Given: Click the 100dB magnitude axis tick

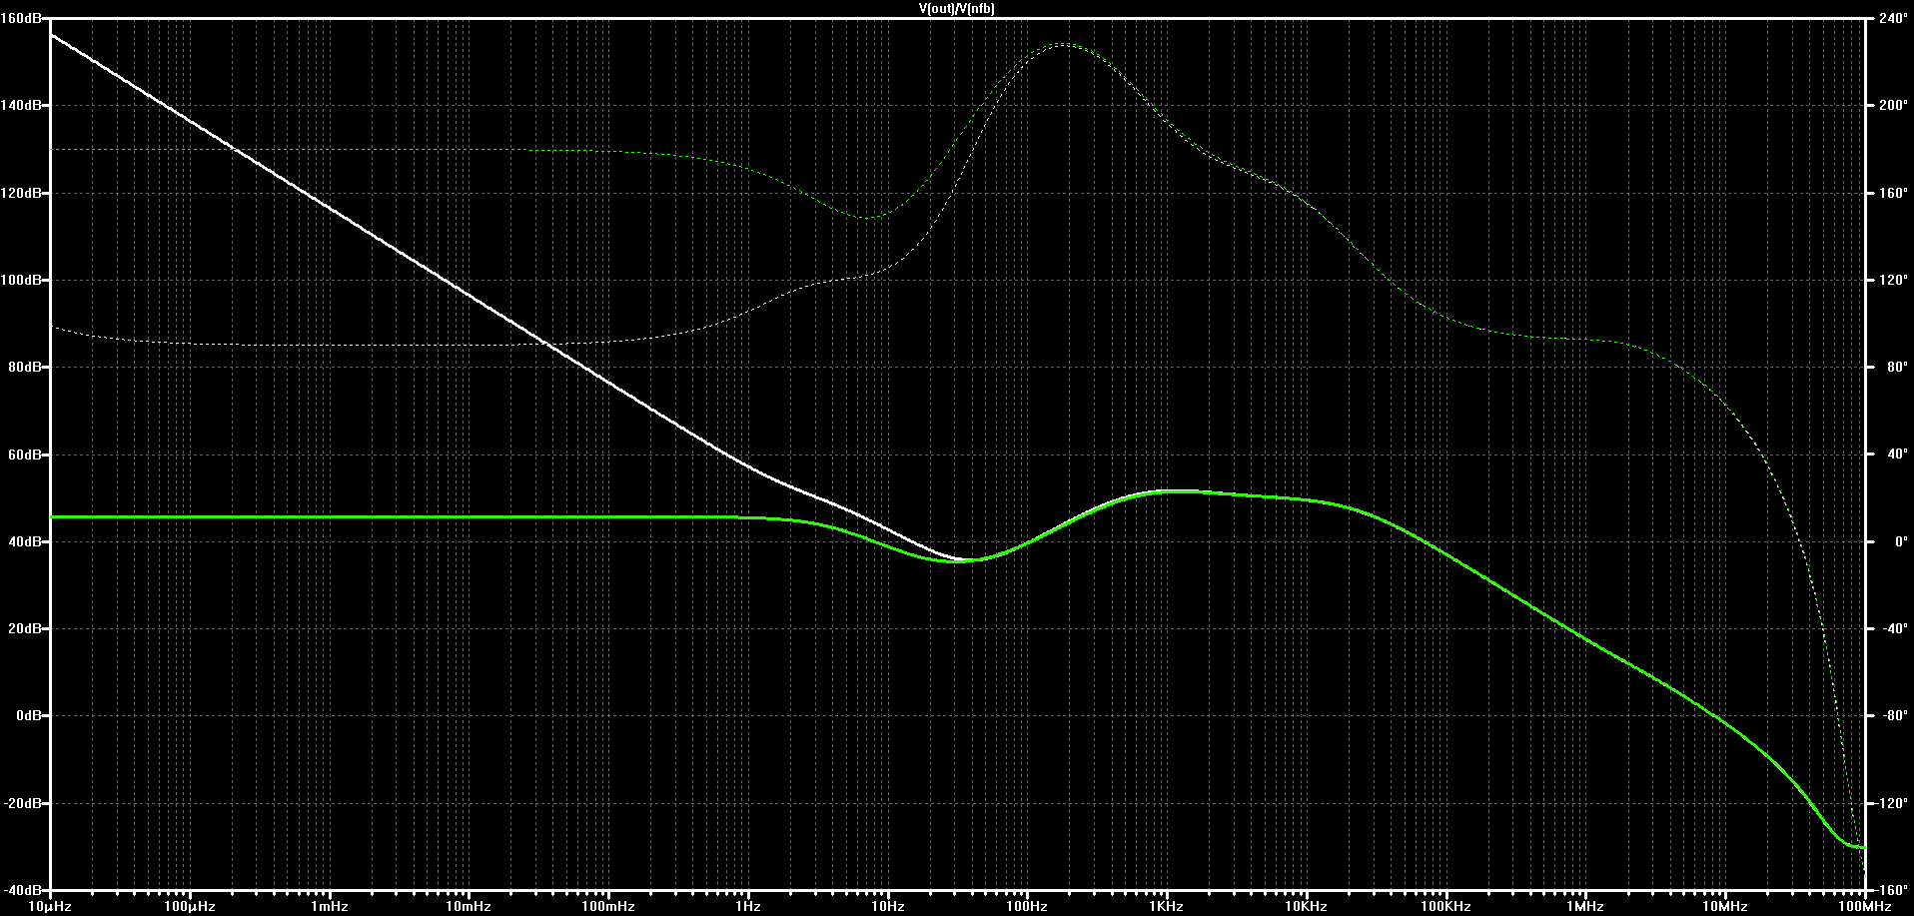Looking at the screenshot, I should point(21,280).
